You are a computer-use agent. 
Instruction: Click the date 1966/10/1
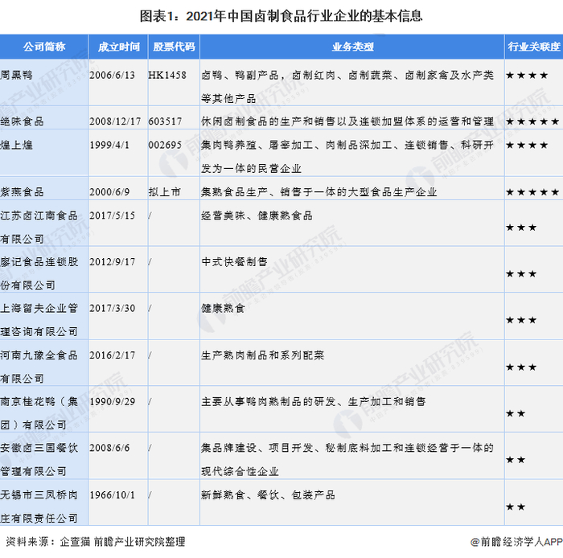tap(112, 495)
